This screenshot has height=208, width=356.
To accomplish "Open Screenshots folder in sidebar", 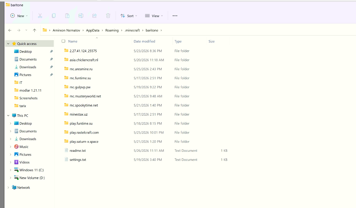I will [x=29, y=98].
